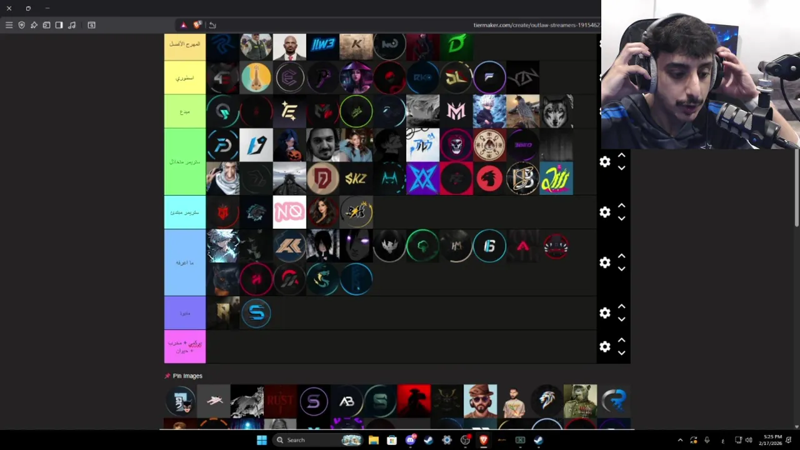
Task: Select the girl with pumpkin image
Action: click(289, 145)
